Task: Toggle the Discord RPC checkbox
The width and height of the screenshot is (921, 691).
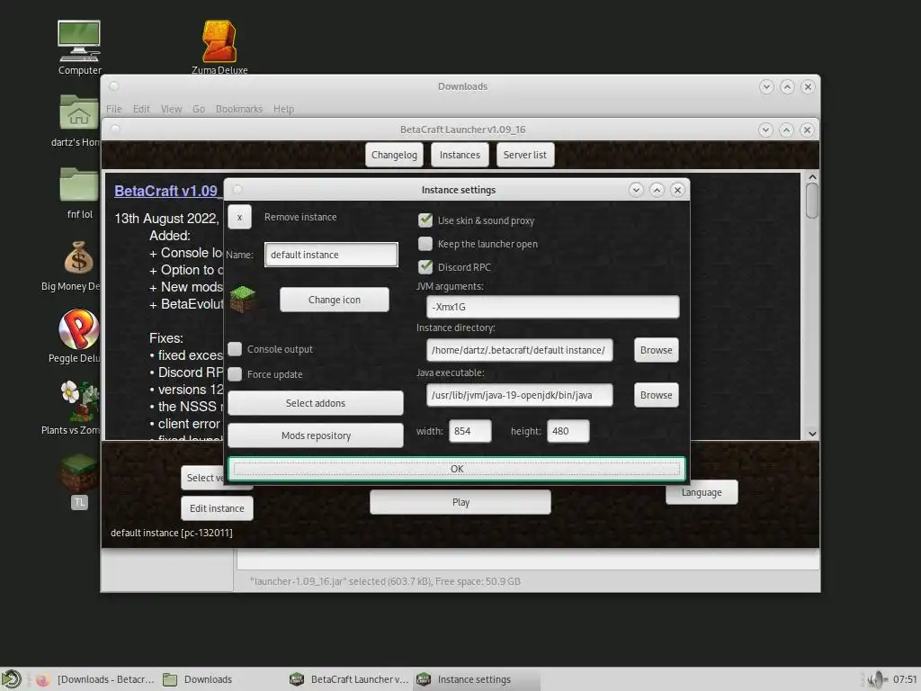Action: coord(425,266)
